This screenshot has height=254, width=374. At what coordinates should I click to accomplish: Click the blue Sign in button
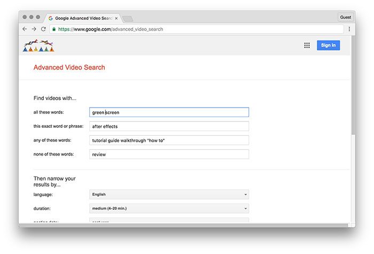point(328,45)
